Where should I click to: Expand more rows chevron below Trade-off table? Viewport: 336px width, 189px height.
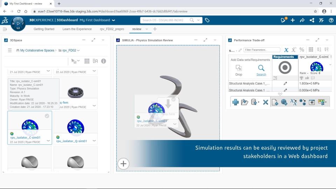[x=280, y=94]
